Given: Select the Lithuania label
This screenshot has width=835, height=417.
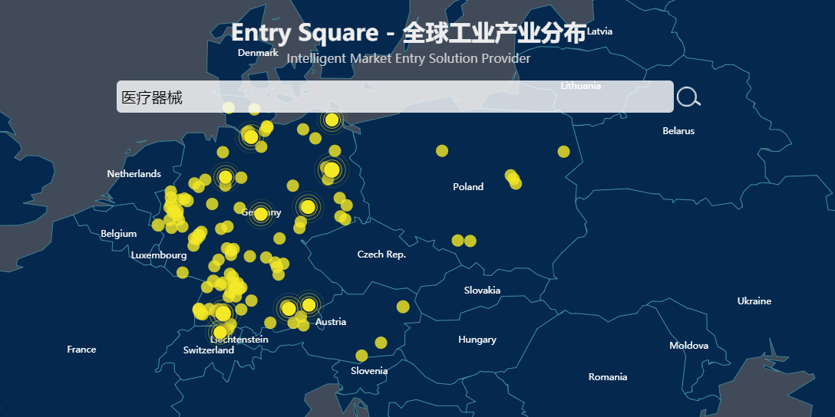Looking at the screenshot, I should (580, 86).
